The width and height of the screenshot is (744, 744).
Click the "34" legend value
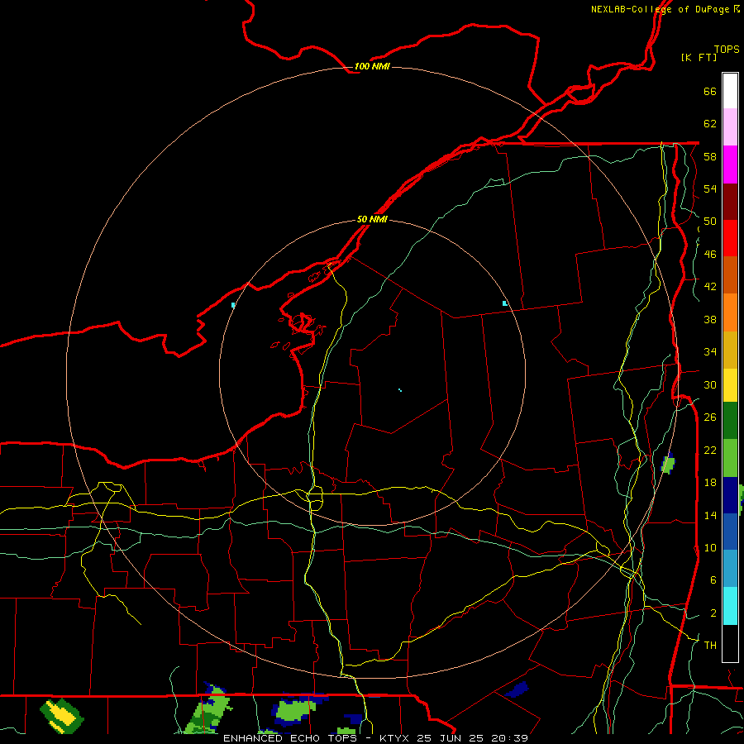pos(710,352)
